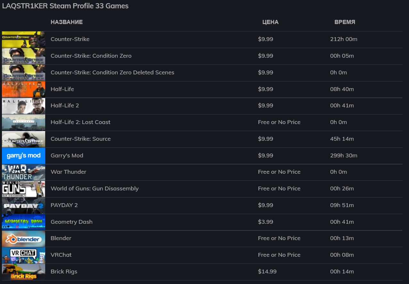Click the Half-Life orange banner image
Viewport: 409px width, 284px height.
point(23,89)
